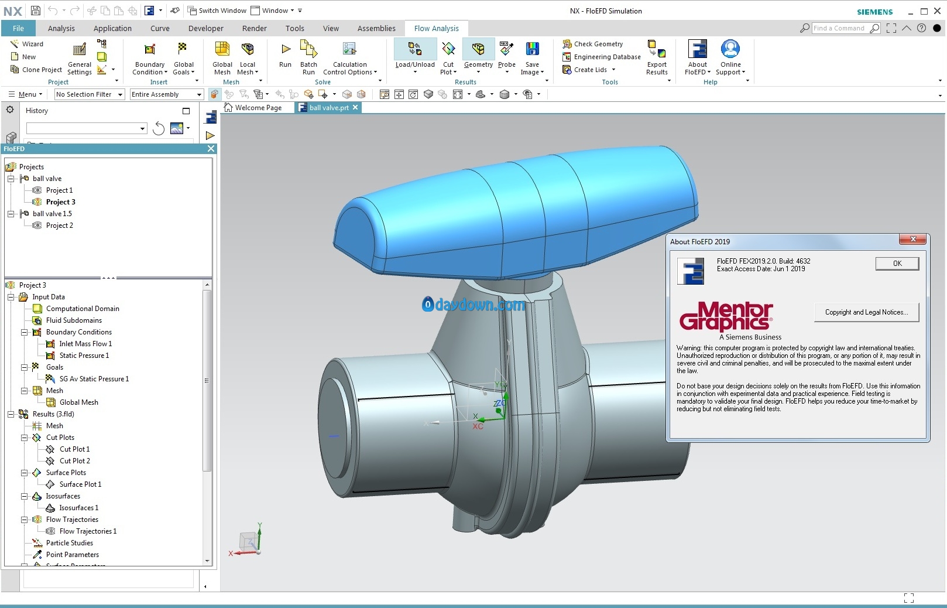Collapse the Goals tree node
The image size is (947, 608).
(x=25, y=367)
